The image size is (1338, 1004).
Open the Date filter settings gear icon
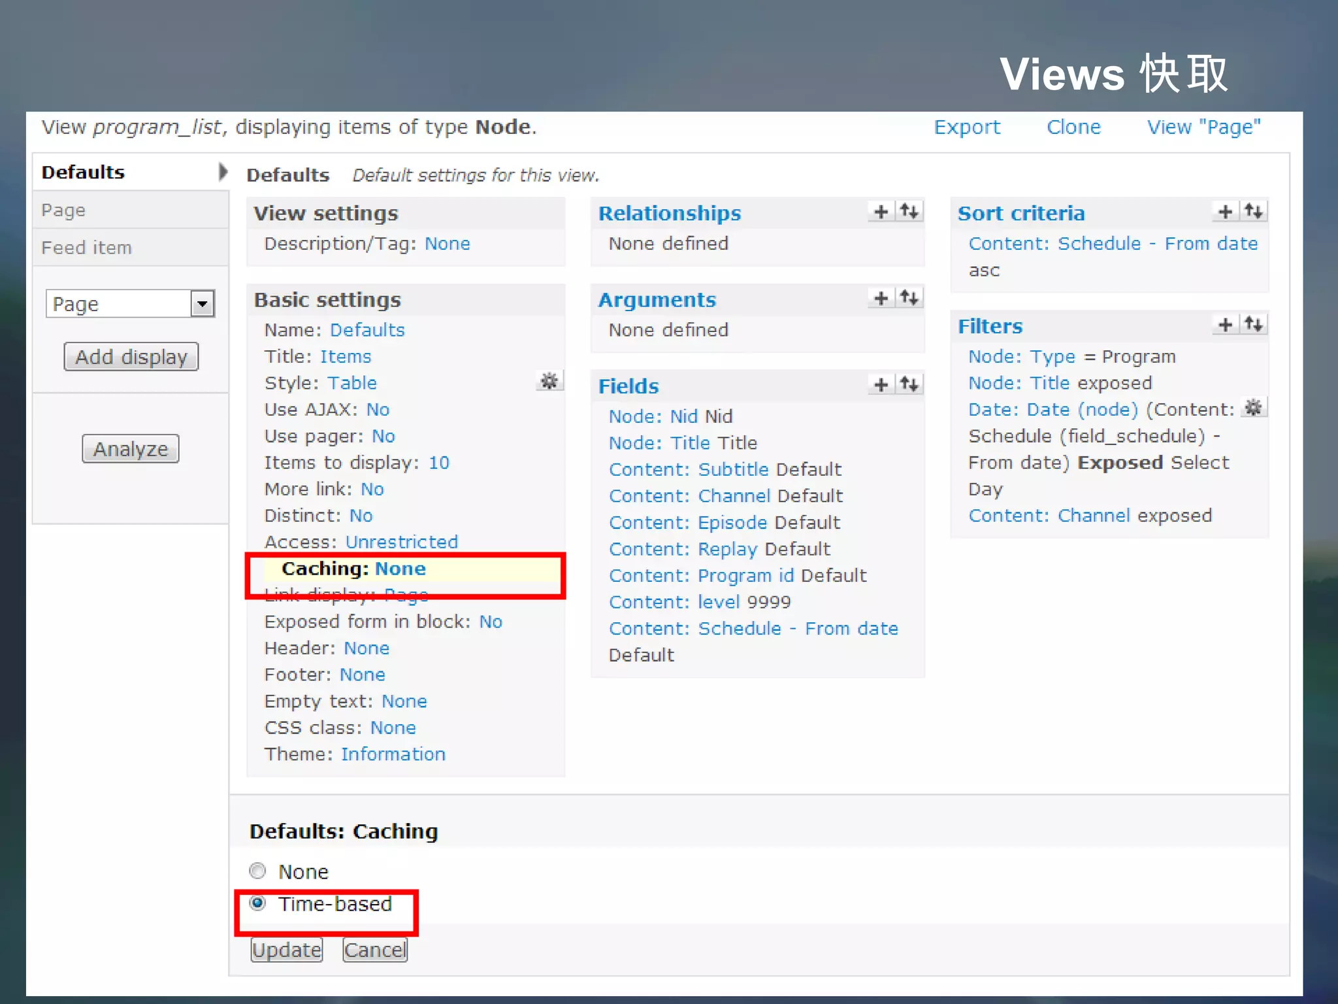pos(1253,408)
